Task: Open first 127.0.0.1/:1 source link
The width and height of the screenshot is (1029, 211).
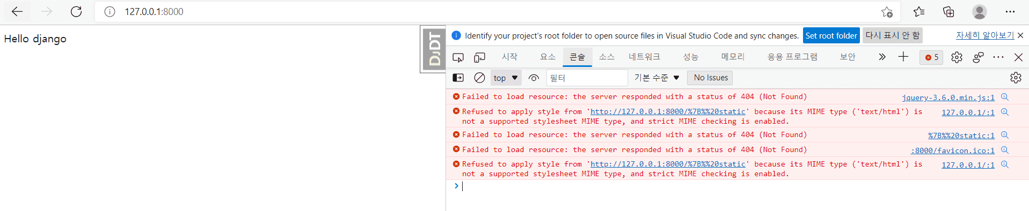Action: [968, 112]
